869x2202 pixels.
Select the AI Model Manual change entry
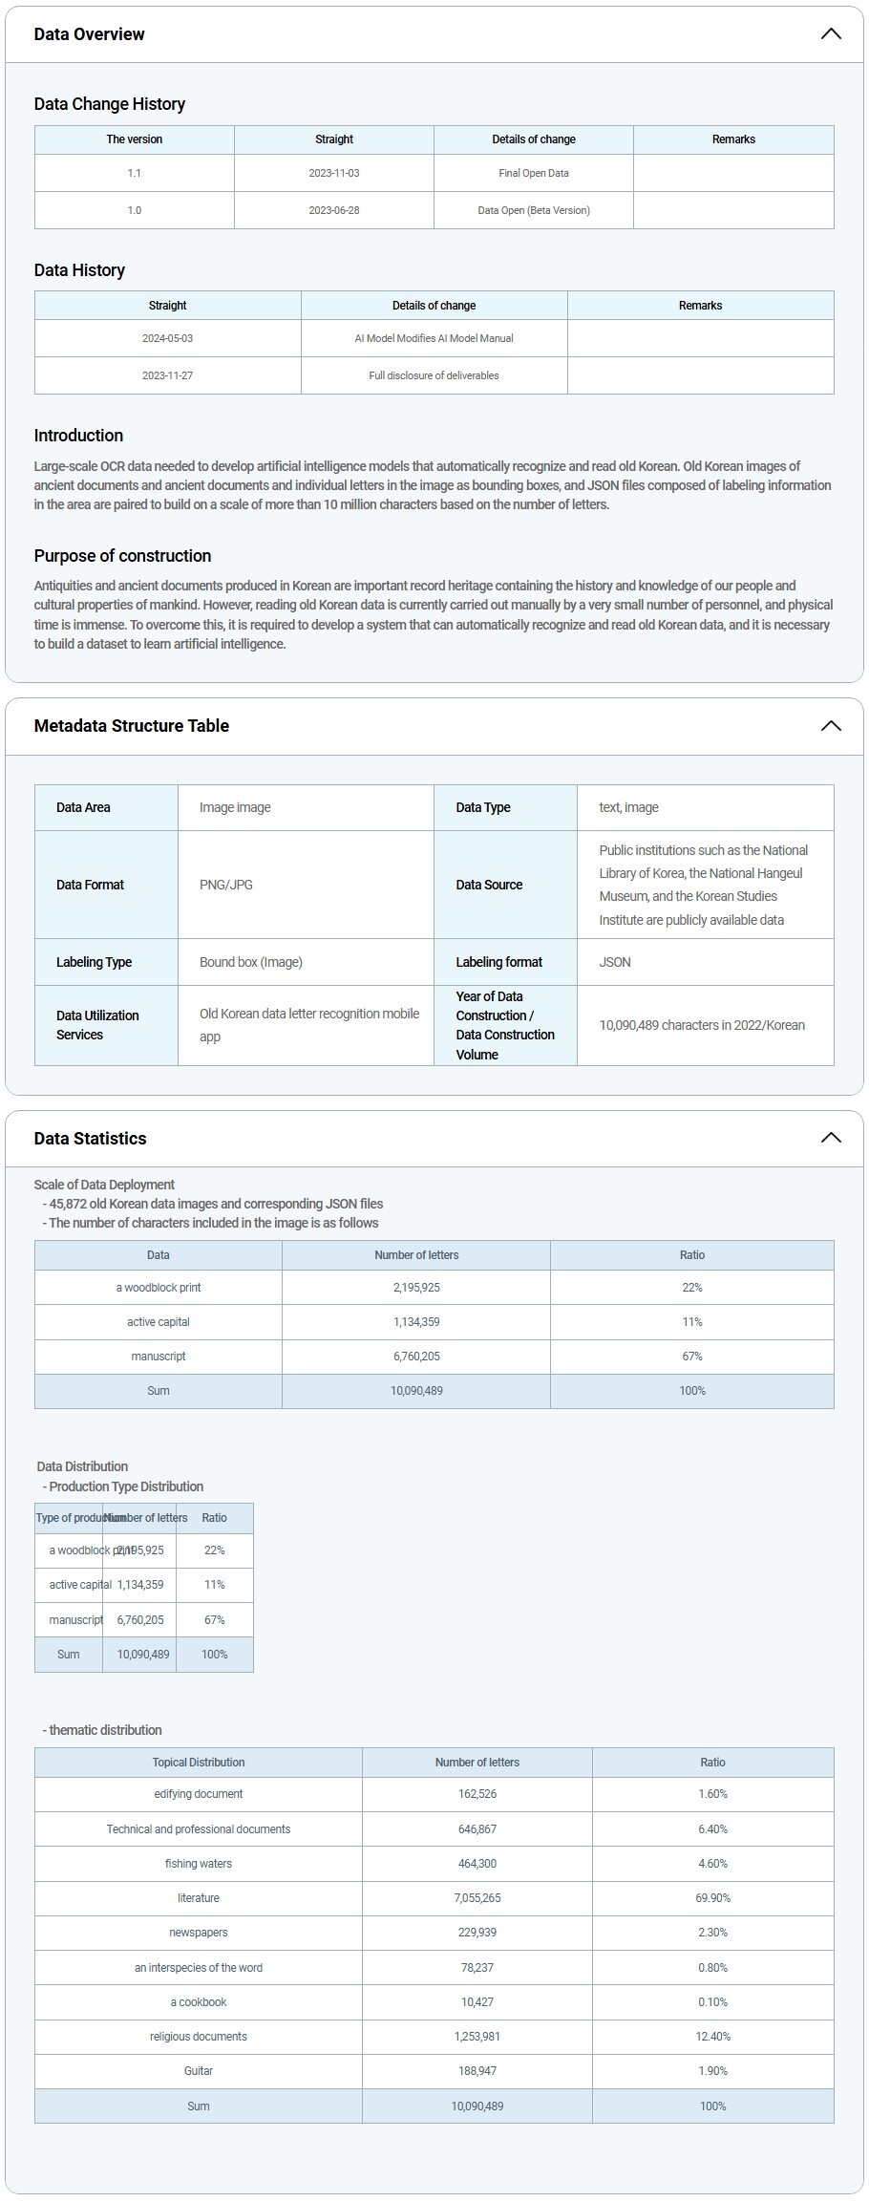(x=434, y=338)
